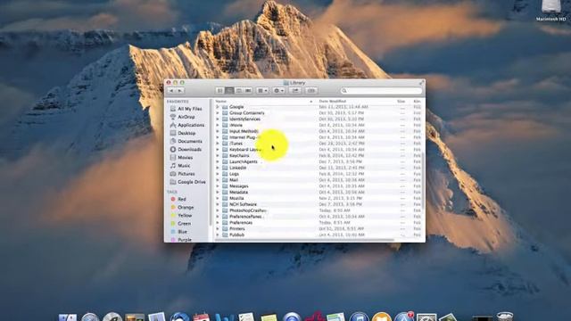Expand the iMovie folder
Image resolution: width=571 pixels, height=321 pixels.
[218, 125]
